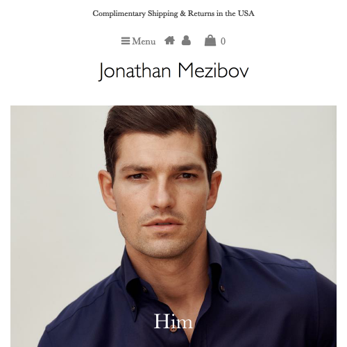Click the Complimentary word in the top banner
This screenshot has height=347, width=347.
coord(119,14)
